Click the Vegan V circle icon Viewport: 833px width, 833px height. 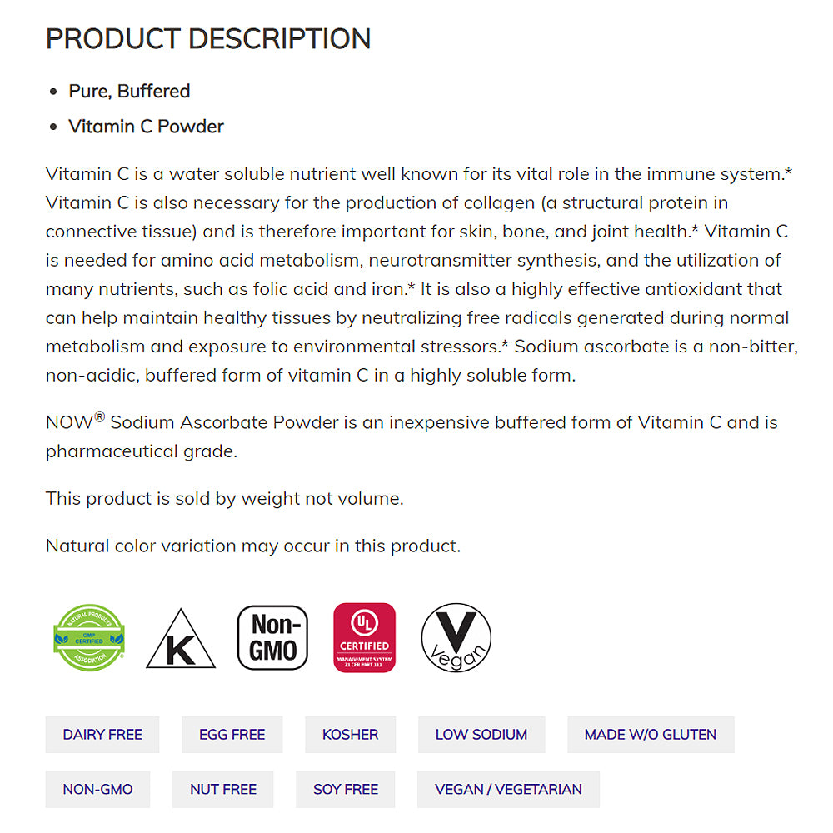pos(456,637)
